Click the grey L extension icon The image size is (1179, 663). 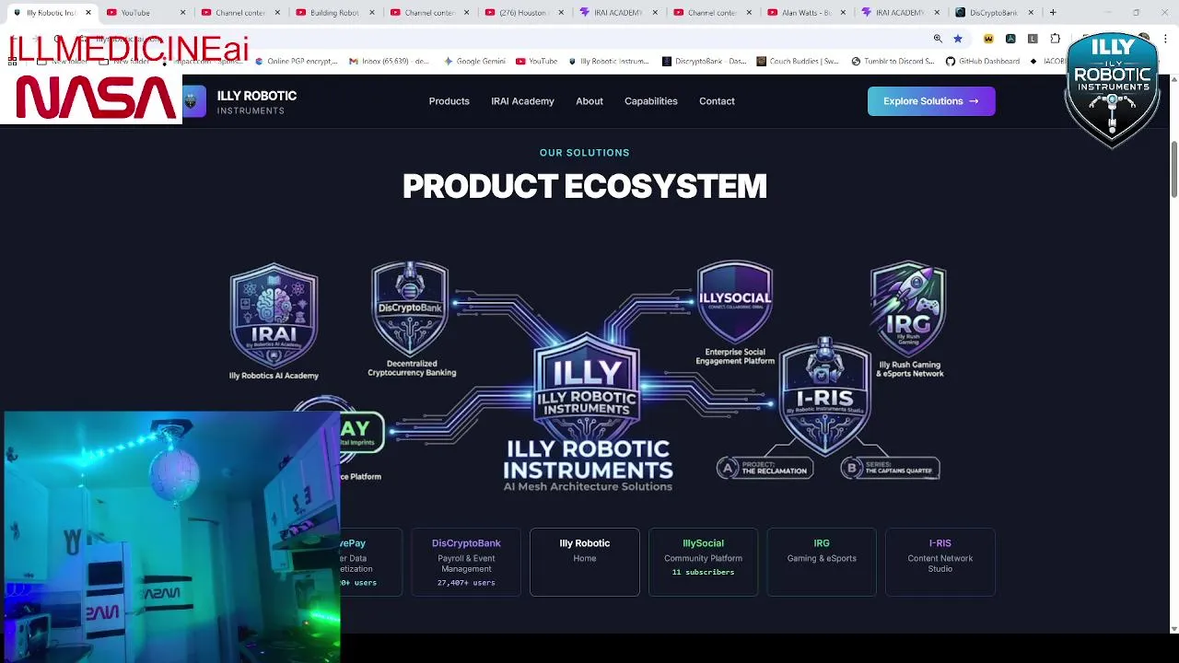(1033, 39)
